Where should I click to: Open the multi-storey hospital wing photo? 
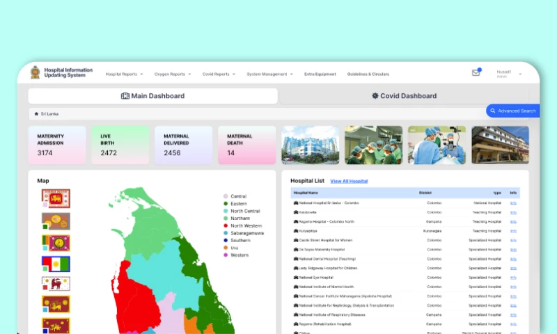[500, 145]
